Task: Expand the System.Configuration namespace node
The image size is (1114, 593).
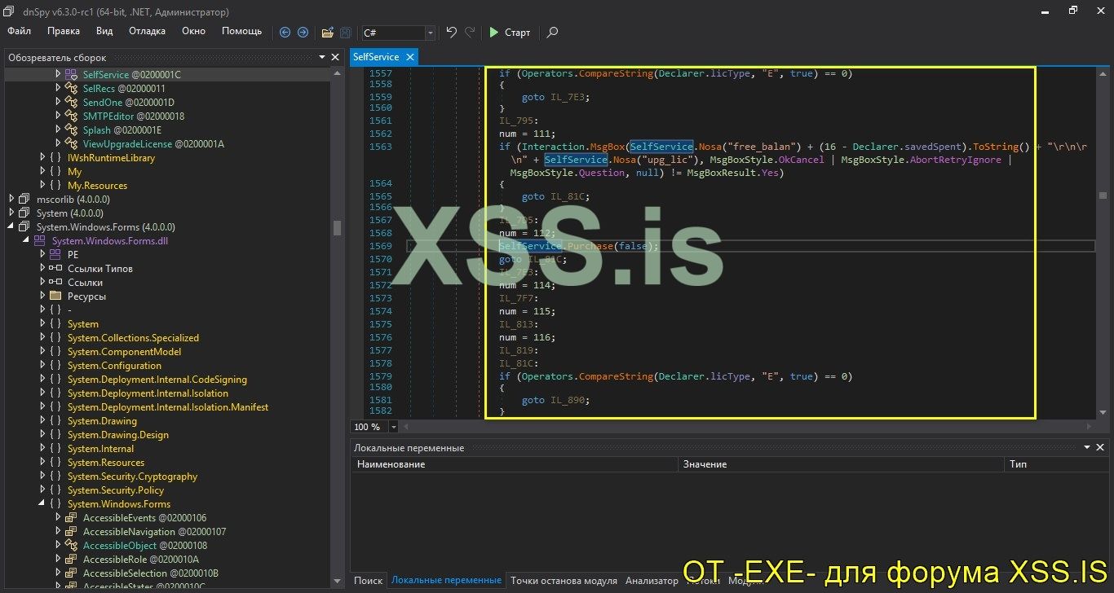Action: tap(42, 365)
